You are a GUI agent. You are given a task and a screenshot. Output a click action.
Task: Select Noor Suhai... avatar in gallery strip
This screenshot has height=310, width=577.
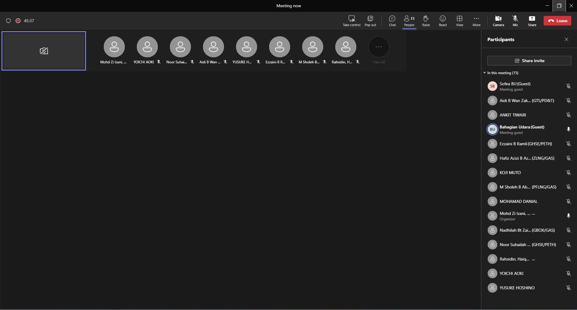click(x=180, y=47)
